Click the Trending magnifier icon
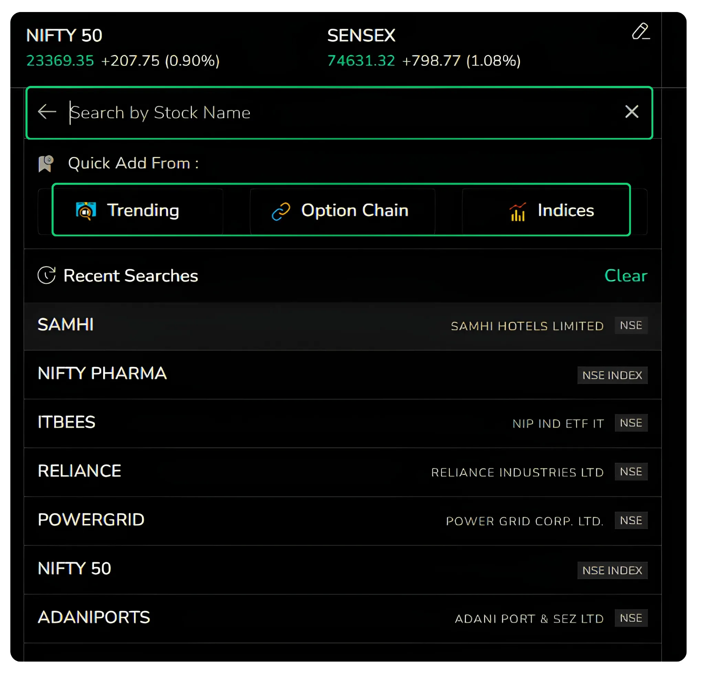 (x=86, y=212)
